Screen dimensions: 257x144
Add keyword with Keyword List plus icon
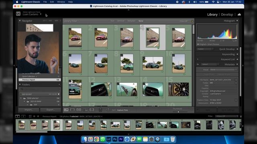pos(198,59)
